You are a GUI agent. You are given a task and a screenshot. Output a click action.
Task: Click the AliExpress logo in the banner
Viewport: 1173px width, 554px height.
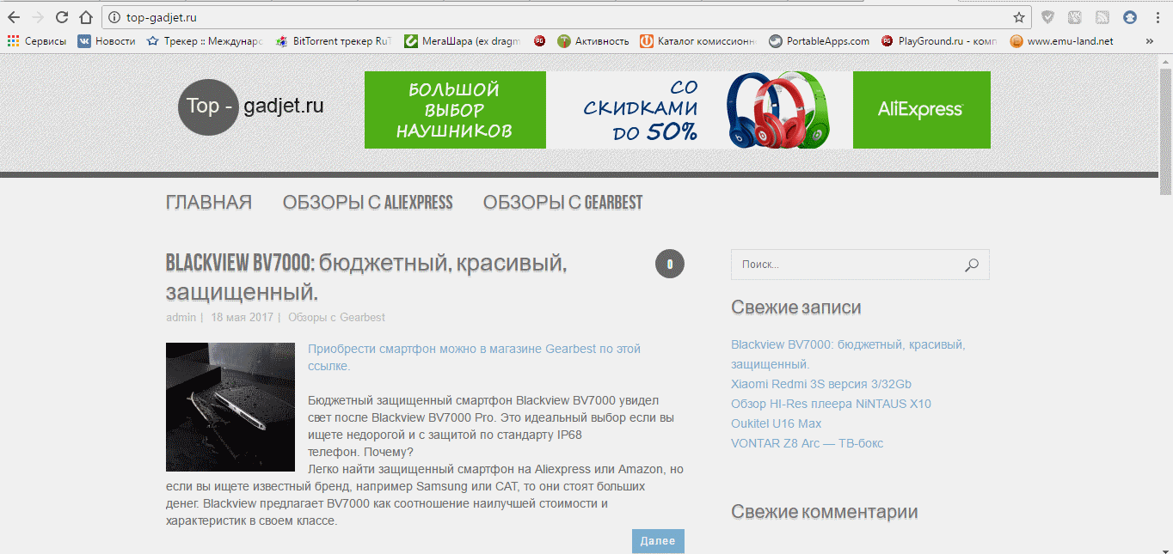[921, 110]
